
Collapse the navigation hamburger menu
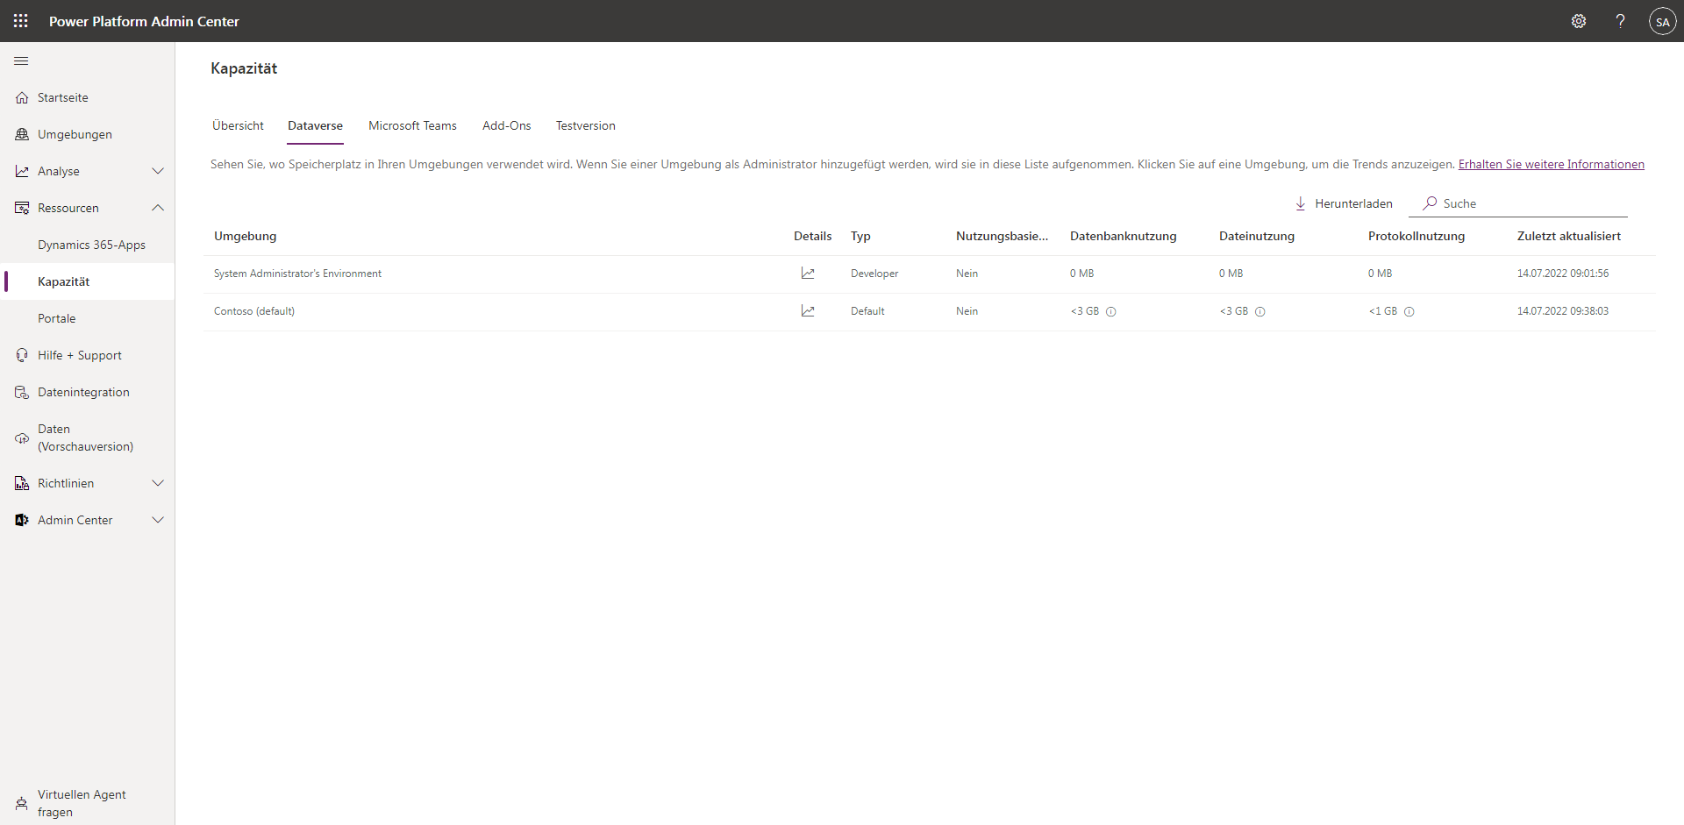(x=21, y=61)
